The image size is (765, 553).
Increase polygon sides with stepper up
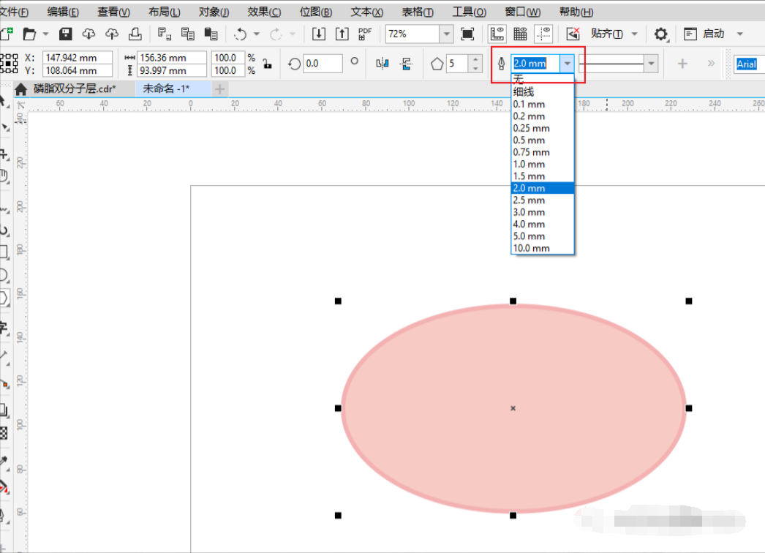click(475, 59)
